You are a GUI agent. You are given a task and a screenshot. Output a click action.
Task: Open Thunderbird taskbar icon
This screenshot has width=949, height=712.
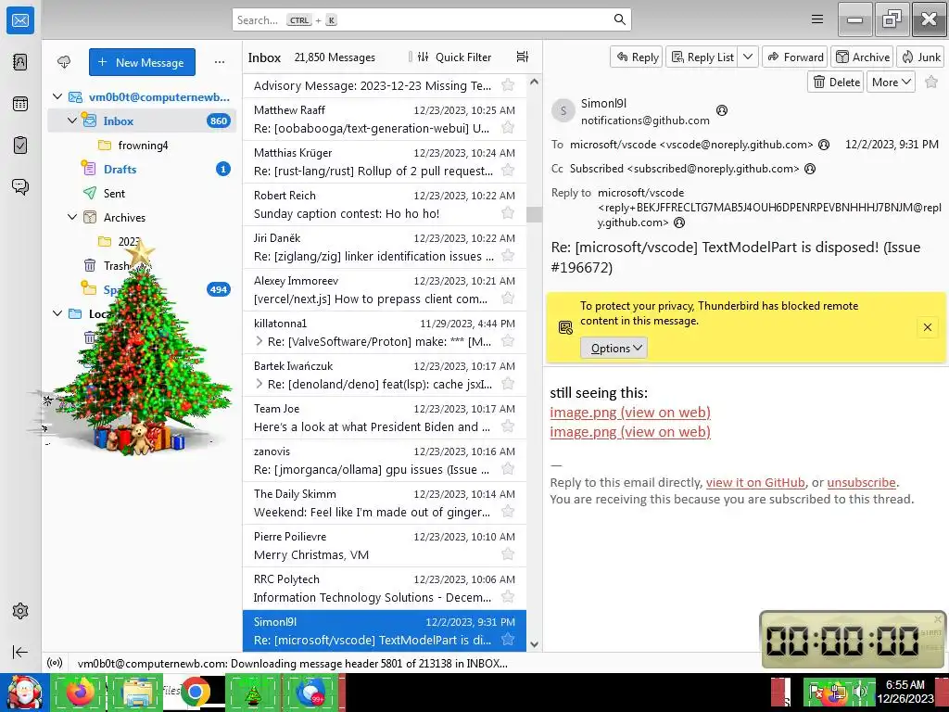click(x=310, y=692)
